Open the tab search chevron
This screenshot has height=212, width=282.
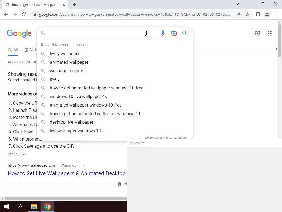tap(238, 4)
